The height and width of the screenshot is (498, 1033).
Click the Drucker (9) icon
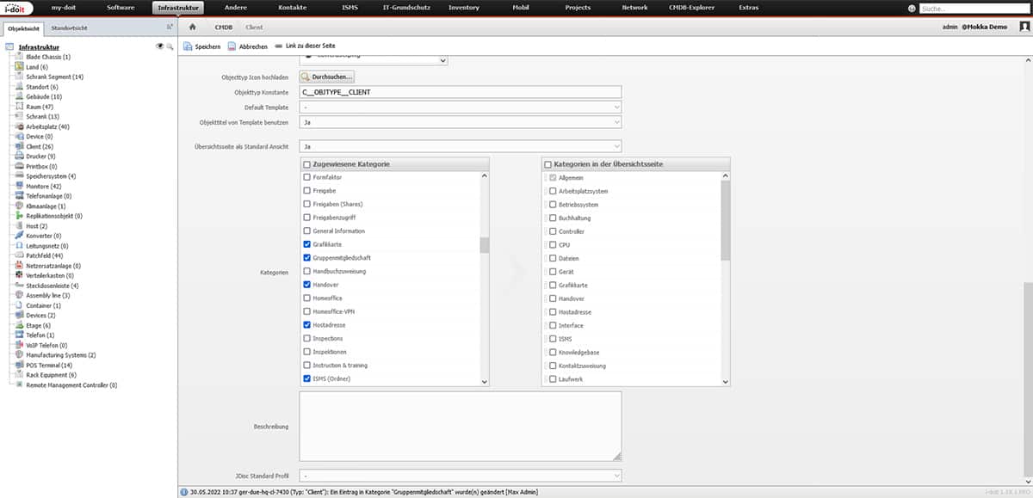click(20, 157)
